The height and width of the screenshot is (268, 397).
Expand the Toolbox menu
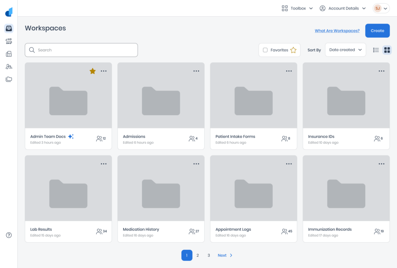[x=297, y=8]
